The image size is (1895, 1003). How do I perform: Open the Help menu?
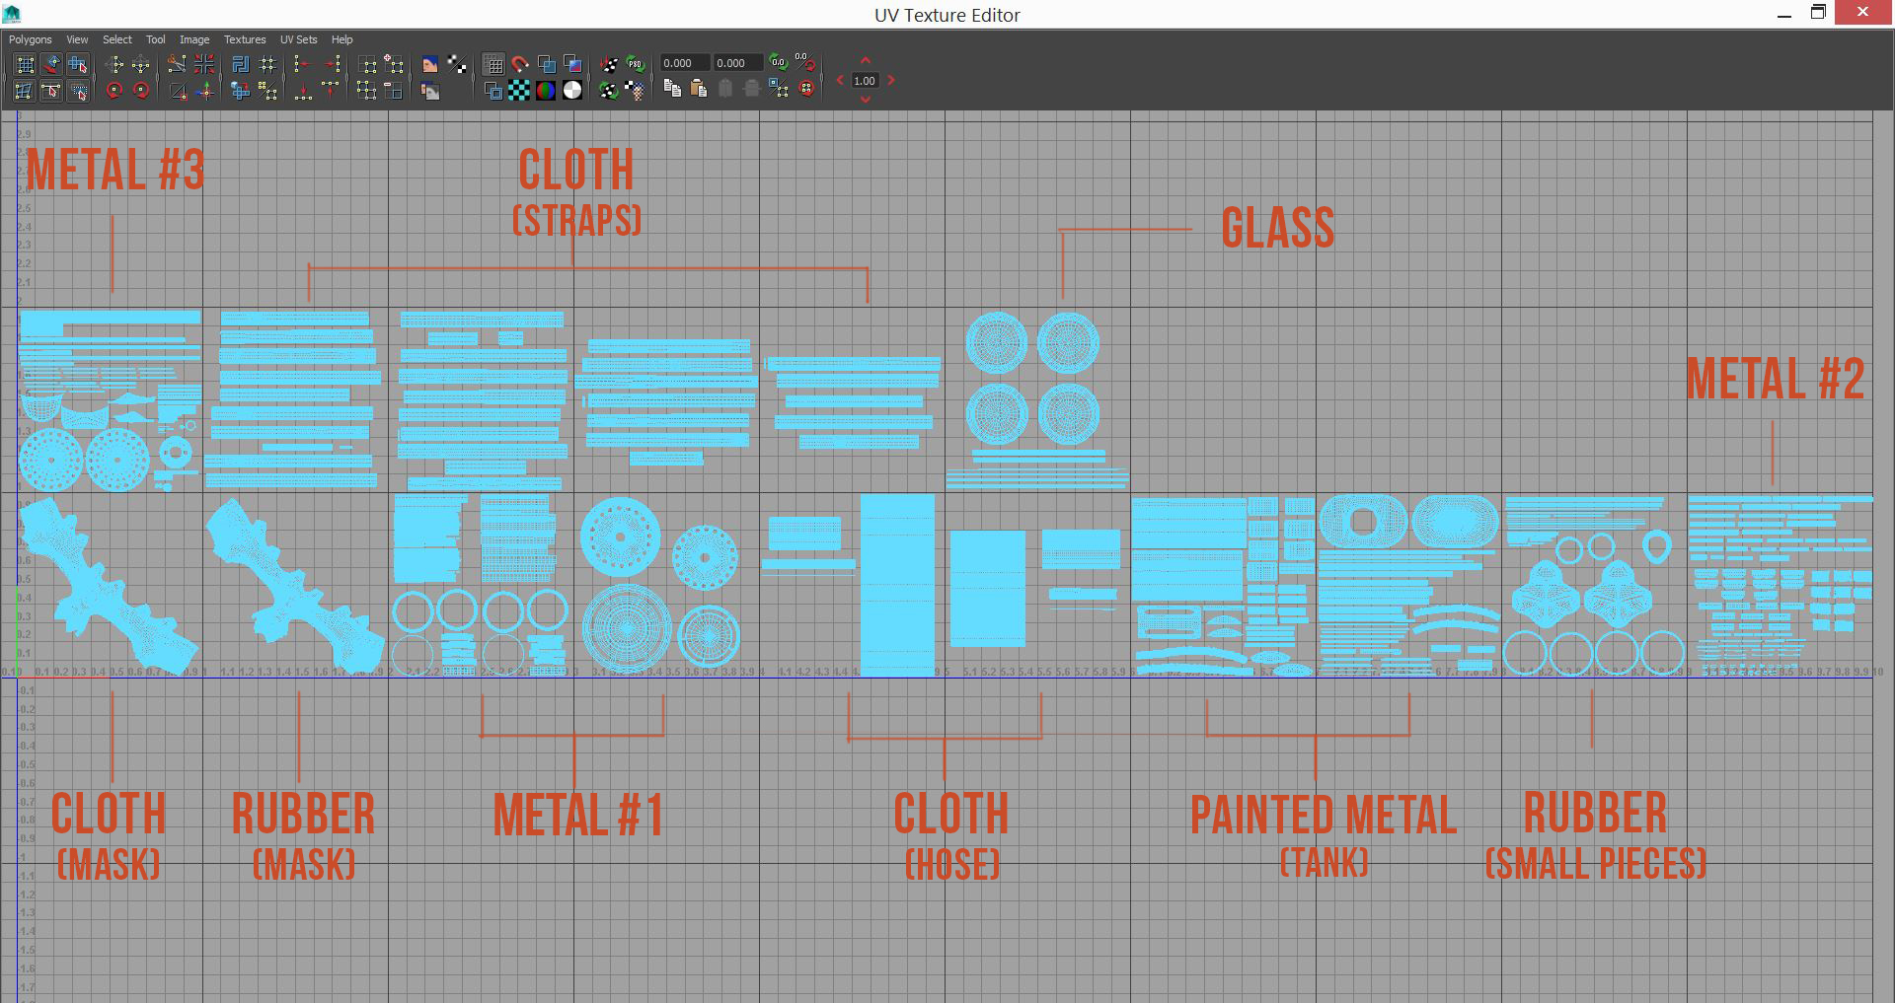[342, 39]
